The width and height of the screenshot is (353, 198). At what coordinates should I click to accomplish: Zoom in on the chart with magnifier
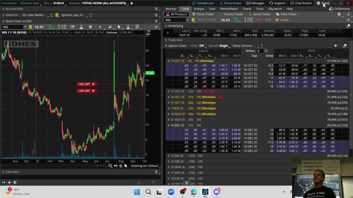[x=110, y=166]
